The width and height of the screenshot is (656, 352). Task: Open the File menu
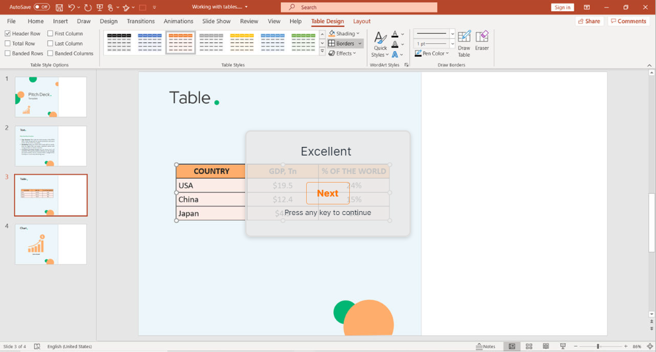[11, 21]
